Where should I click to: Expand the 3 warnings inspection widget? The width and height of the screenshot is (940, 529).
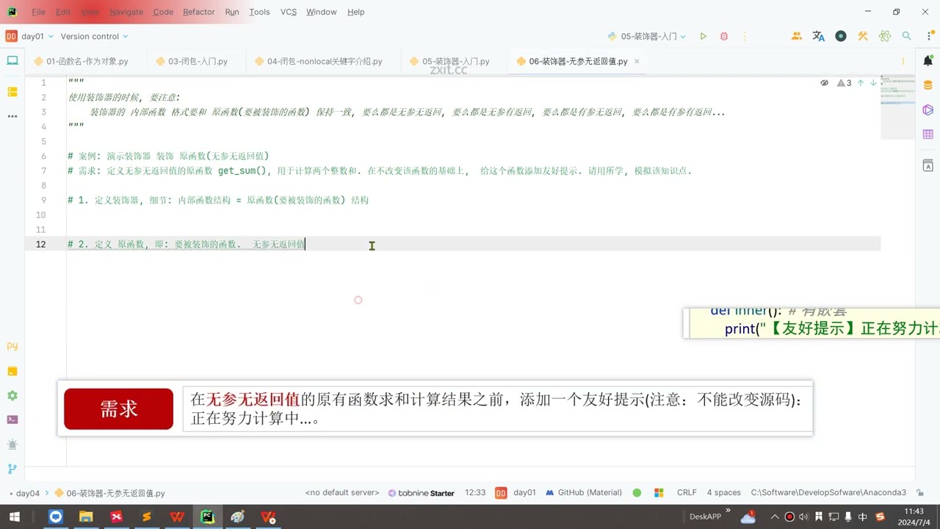coord(845,83)
